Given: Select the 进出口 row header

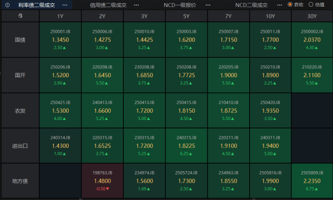Looking at the screenshot, I should (20, 146).
